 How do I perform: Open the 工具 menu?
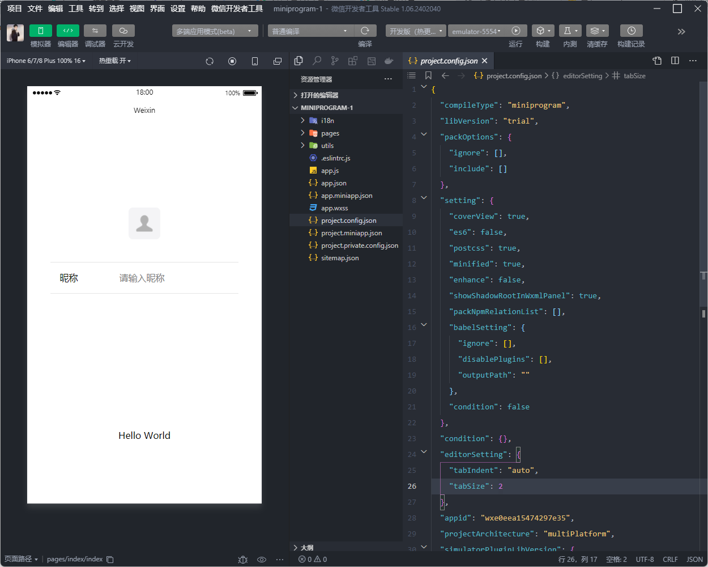[76, 9]
